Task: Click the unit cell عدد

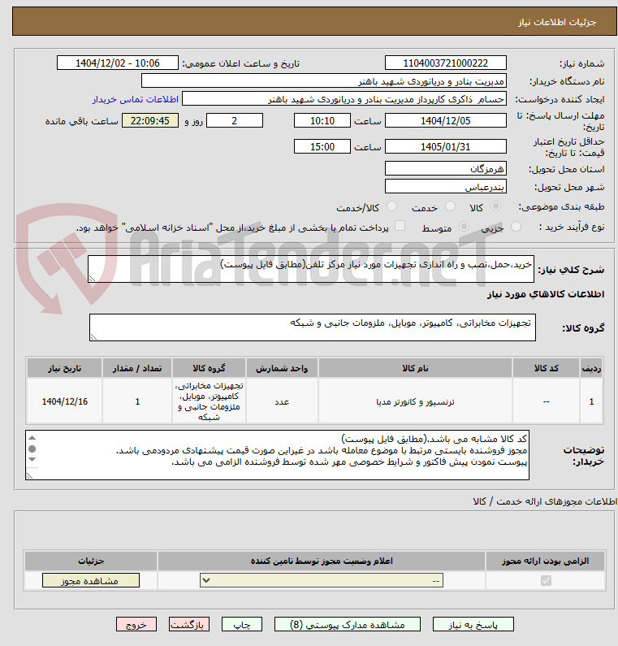Action: [x=282, y=401]
